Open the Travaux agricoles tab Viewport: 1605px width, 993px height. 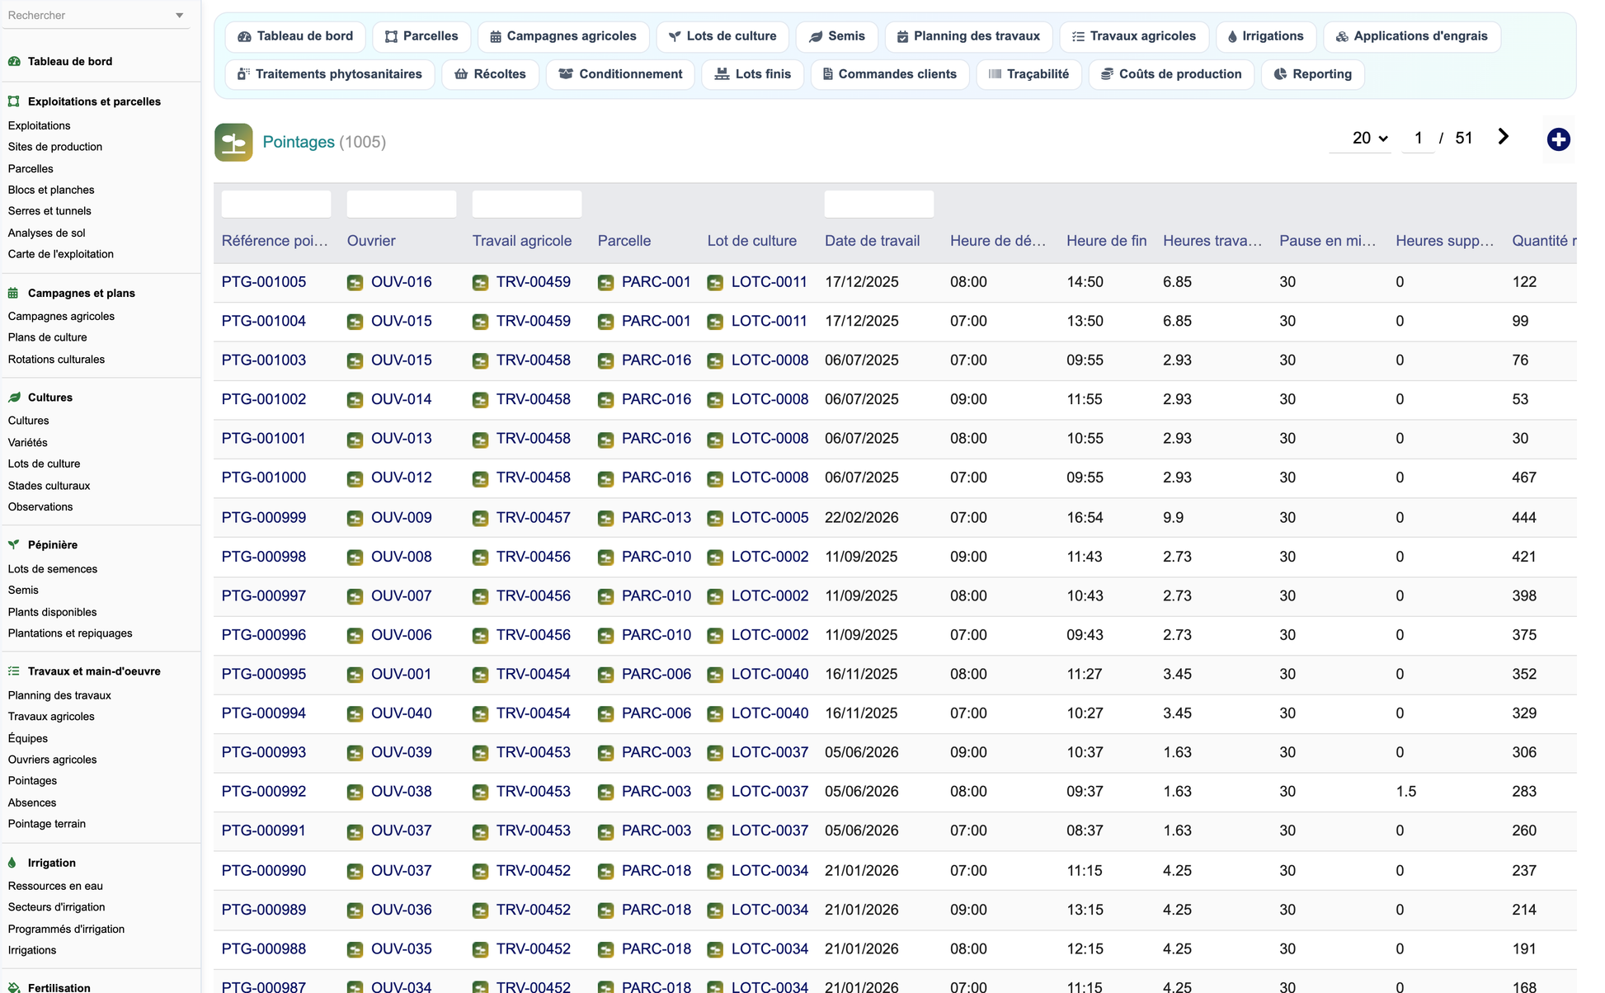pyautogui.click(x=1134, y=36)
